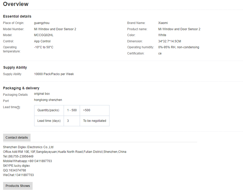Select Product name value Mi Window and Door Sensor 2
This screenshot has width=243, height=190.
179,29
